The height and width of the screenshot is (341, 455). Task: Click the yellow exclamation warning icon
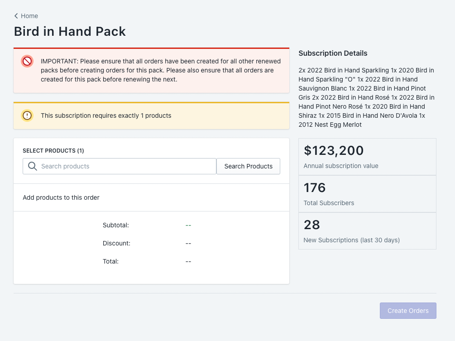27,115
